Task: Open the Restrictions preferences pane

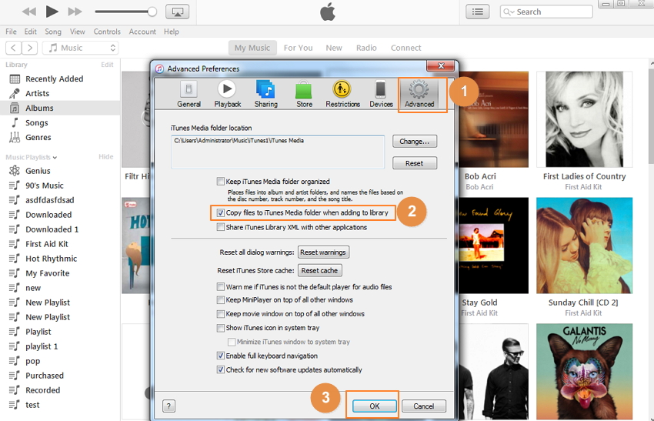Action: (x=342, y=94)
